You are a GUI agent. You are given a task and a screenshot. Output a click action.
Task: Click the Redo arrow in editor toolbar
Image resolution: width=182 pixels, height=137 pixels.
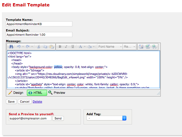[x=27, y=47]
